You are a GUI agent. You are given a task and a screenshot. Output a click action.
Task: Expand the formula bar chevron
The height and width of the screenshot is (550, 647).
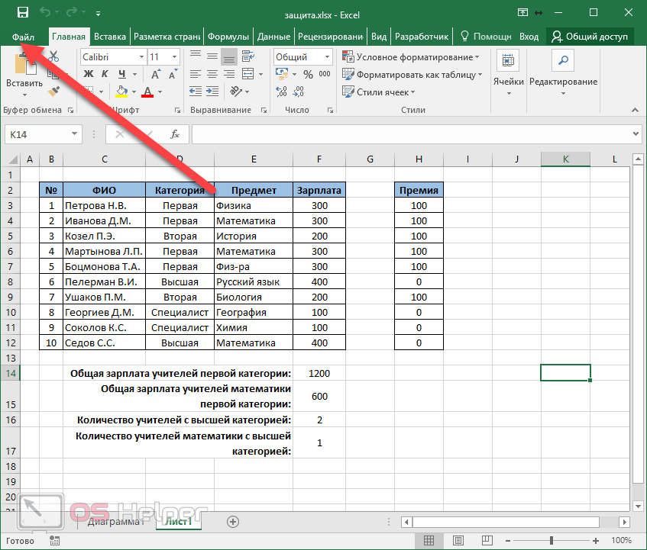(x=636, y=134)
